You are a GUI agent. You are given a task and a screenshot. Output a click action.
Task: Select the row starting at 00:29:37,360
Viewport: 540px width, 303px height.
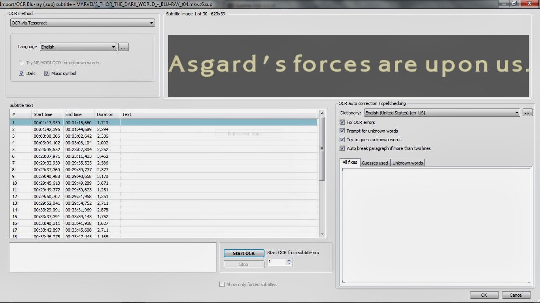pos(163,170)
